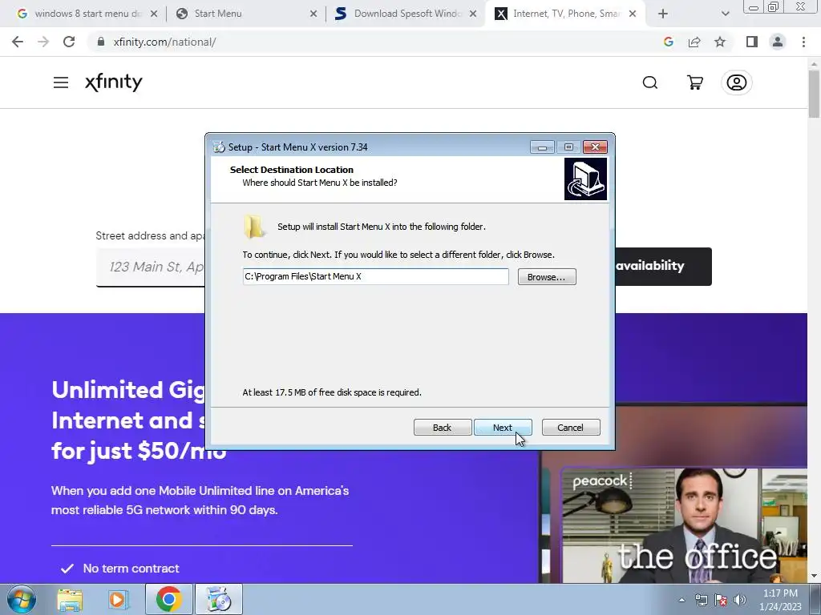Viewport: 821px width, 615px height.
Task: Open network status tray icon
Action: pos(701,600)
